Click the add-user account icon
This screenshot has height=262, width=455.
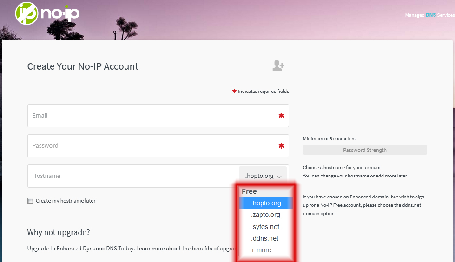(278, 65)
